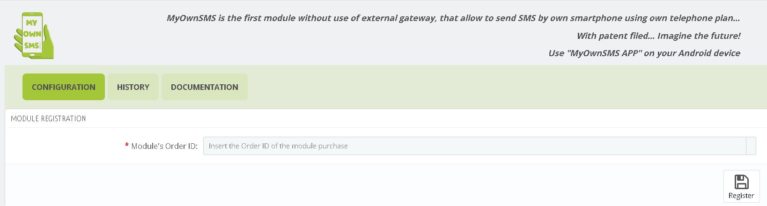
Task: Click the 'Insert the Order ID' placeholder text
Action: (x=278, y=146)
